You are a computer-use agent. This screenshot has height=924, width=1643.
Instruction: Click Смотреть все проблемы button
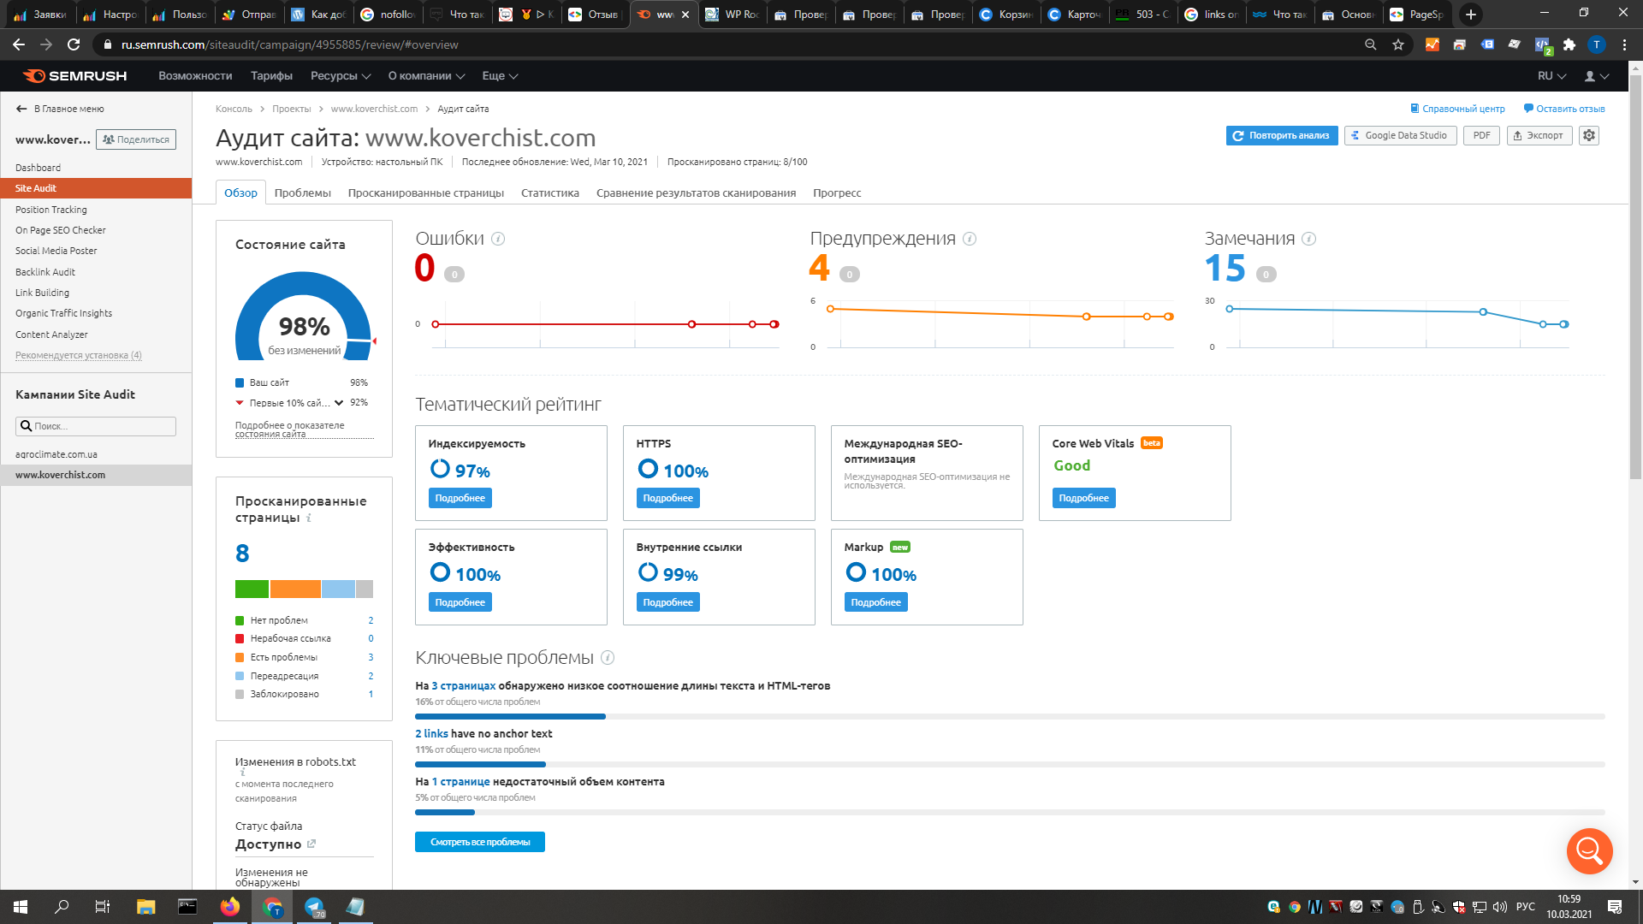coord(480,842)
